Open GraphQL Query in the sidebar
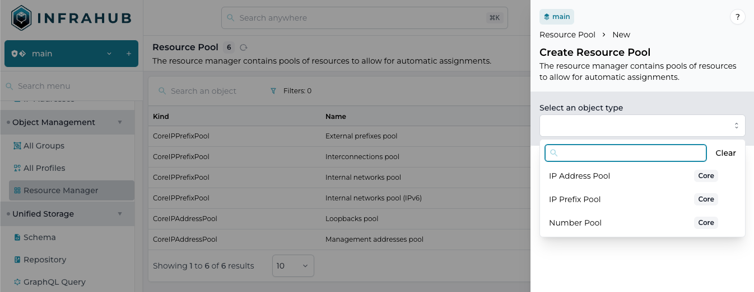This screenshot has width=754, height=292. [54, 282]
